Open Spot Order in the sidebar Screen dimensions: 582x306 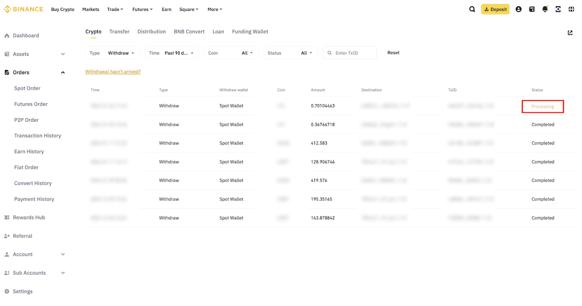(27, 88)
